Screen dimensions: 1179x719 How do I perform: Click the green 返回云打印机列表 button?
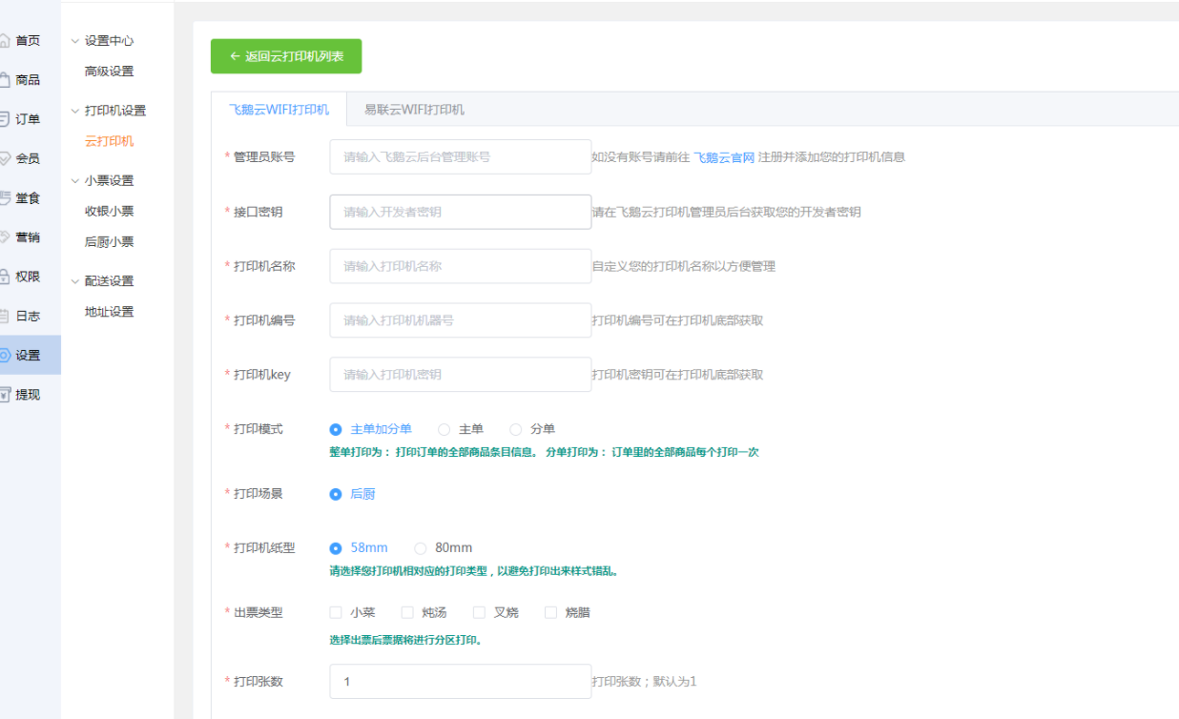pos(286,56)
